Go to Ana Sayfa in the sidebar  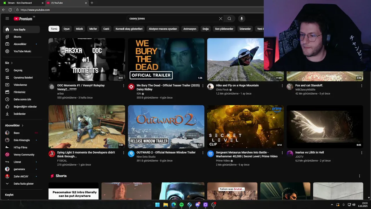click(21, 30)
